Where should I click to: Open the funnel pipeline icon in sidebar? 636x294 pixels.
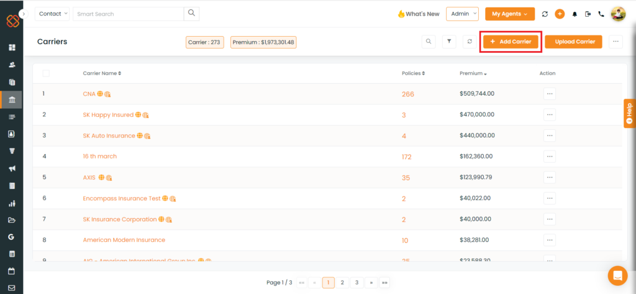pos(12,151)
